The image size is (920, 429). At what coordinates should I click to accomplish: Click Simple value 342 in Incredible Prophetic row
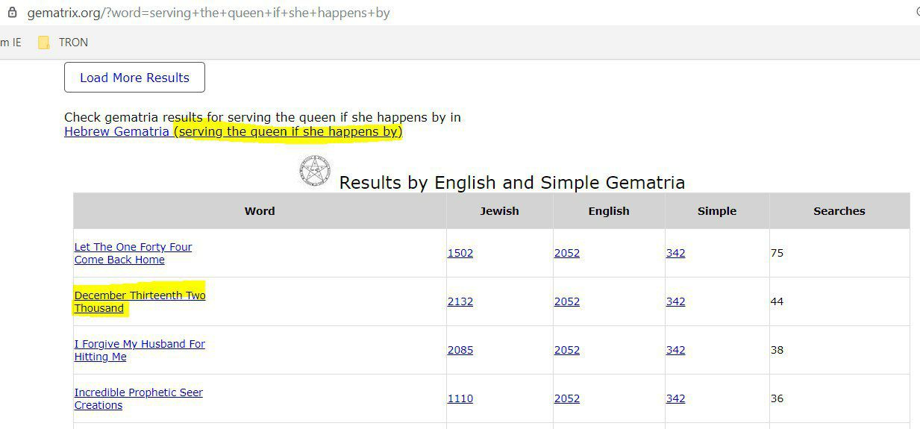pos(676,398)
